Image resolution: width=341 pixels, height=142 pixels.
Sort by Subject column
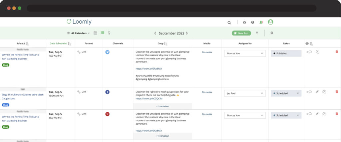tap(27, 44)
